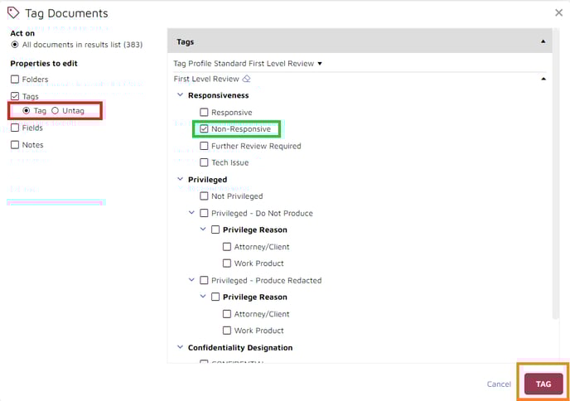
Task: Collapse Privilege Reason chevron under Produce Redacted
Action: (203, 297)
